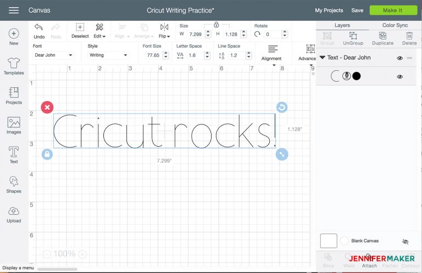422x273 pixels.
Task: Open the Projects panel
Action: pos(14,96)
